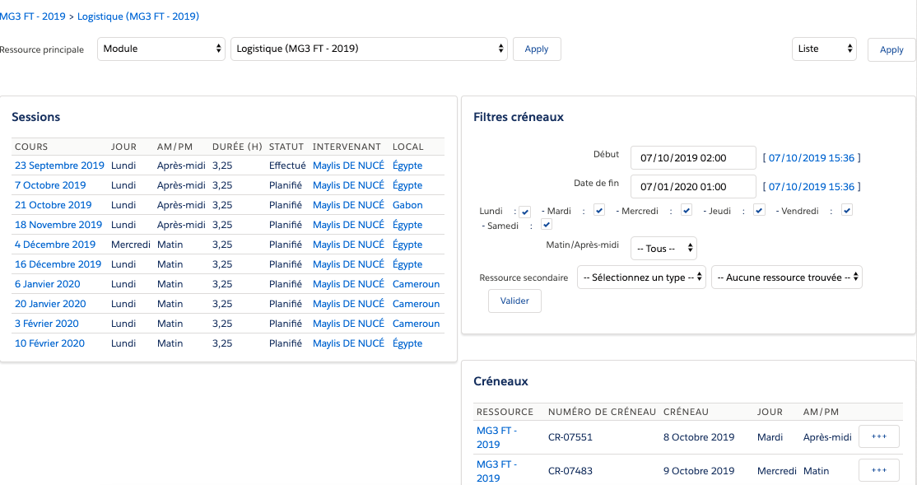Open Gabon local link
917x485 pixels.
(407, 205)
